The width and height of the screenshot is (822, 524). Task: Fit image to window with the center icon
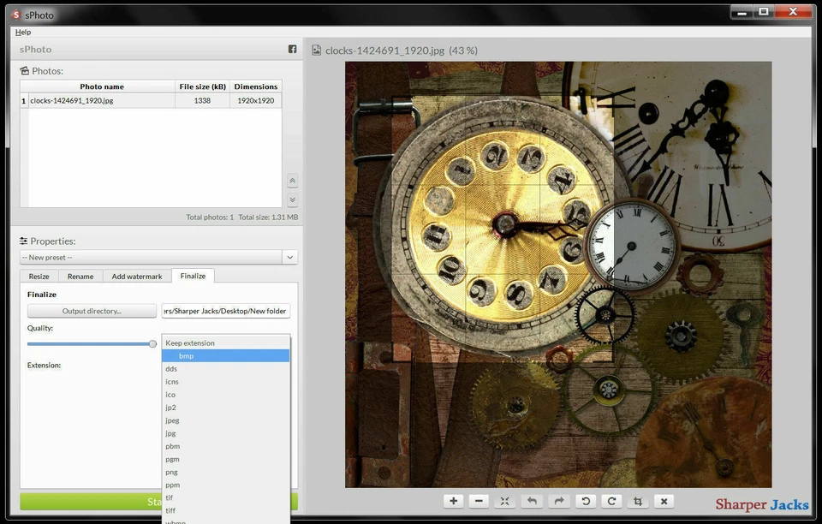click(504, 501)
